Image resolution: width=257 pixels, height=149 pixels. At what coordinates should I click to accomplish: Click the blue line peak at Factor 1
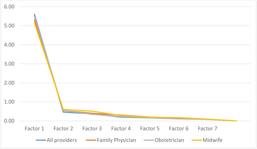[x=34, y=14]
